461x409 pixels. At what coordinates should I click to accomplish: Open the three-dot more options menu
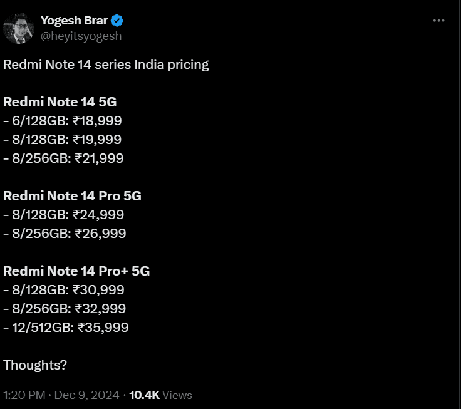pyautogui.click(x=438, y=21)
